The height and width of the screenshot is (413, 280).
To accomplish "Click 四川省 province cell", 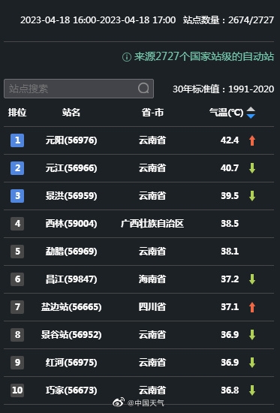I will pos(152,307).
